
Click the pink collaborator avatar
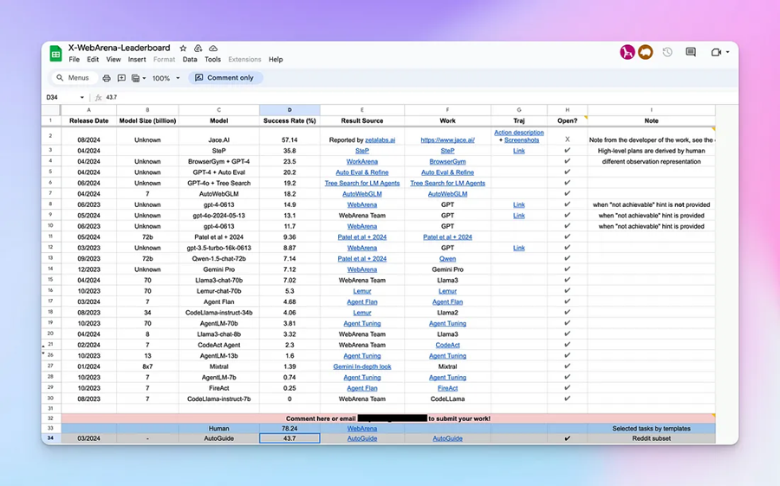(627, 52)
